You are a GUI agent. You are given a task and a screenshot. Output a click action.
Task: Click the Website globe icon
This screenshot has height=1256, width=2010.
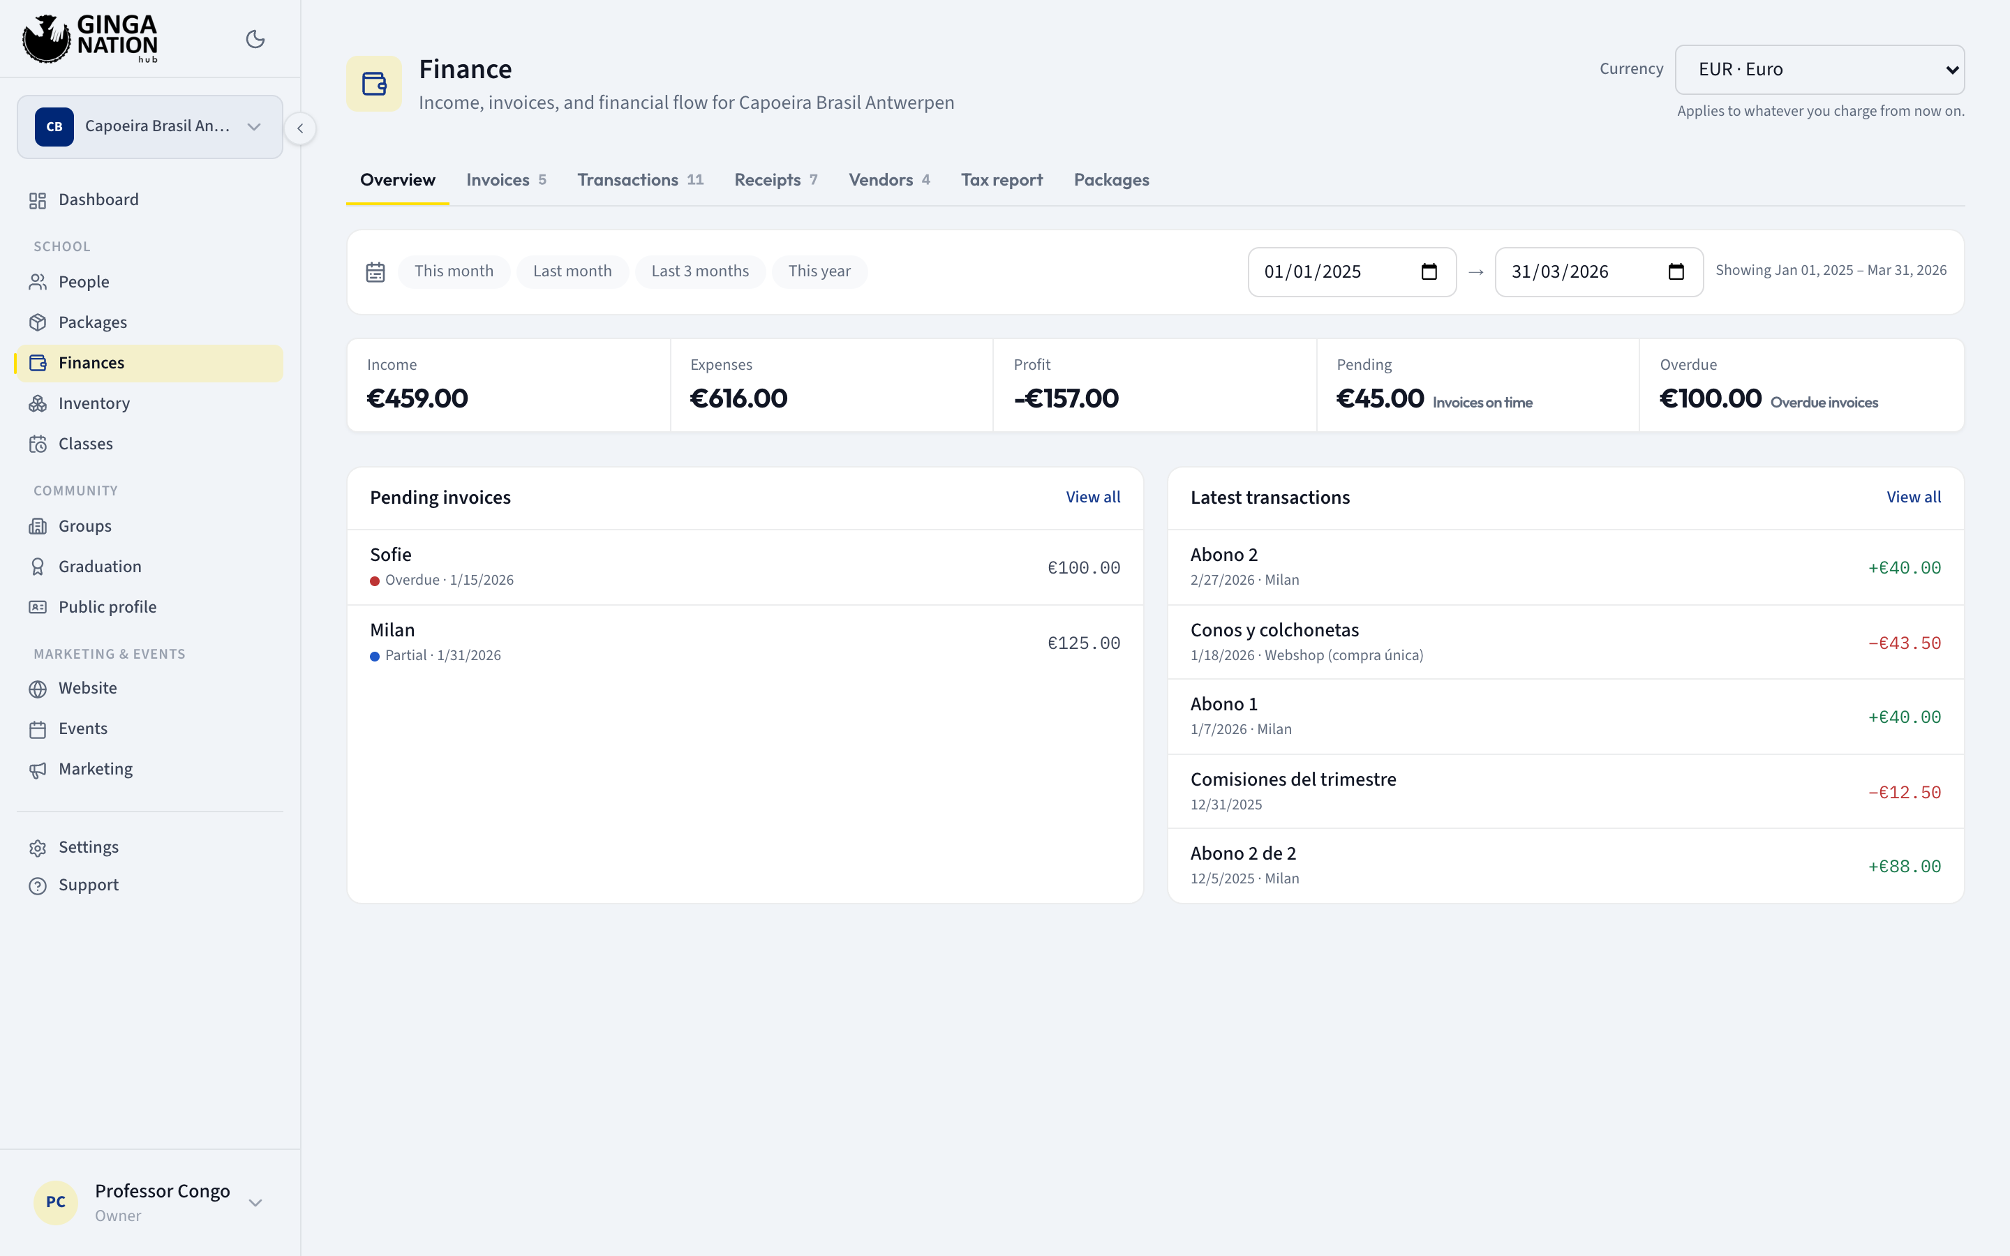38,689
